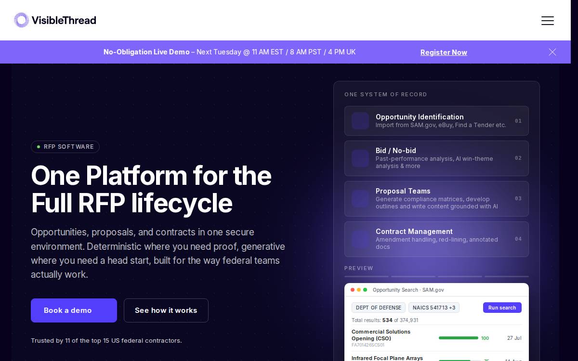
Task: Click See how it works button
Action: tap(166, 310)
